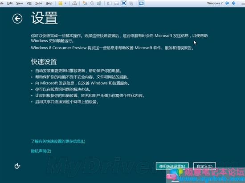The height and width of the screenshot is (183, 245).
Task: Click the VMware suspend/pause toolbar icon
Action: tap(60, 3)
